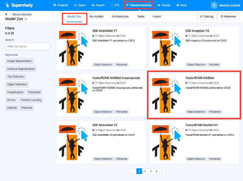This screenshot has height=181, width=243.
Task: Switch to the Import tab under Neural networks
Action: click(157, 16)
